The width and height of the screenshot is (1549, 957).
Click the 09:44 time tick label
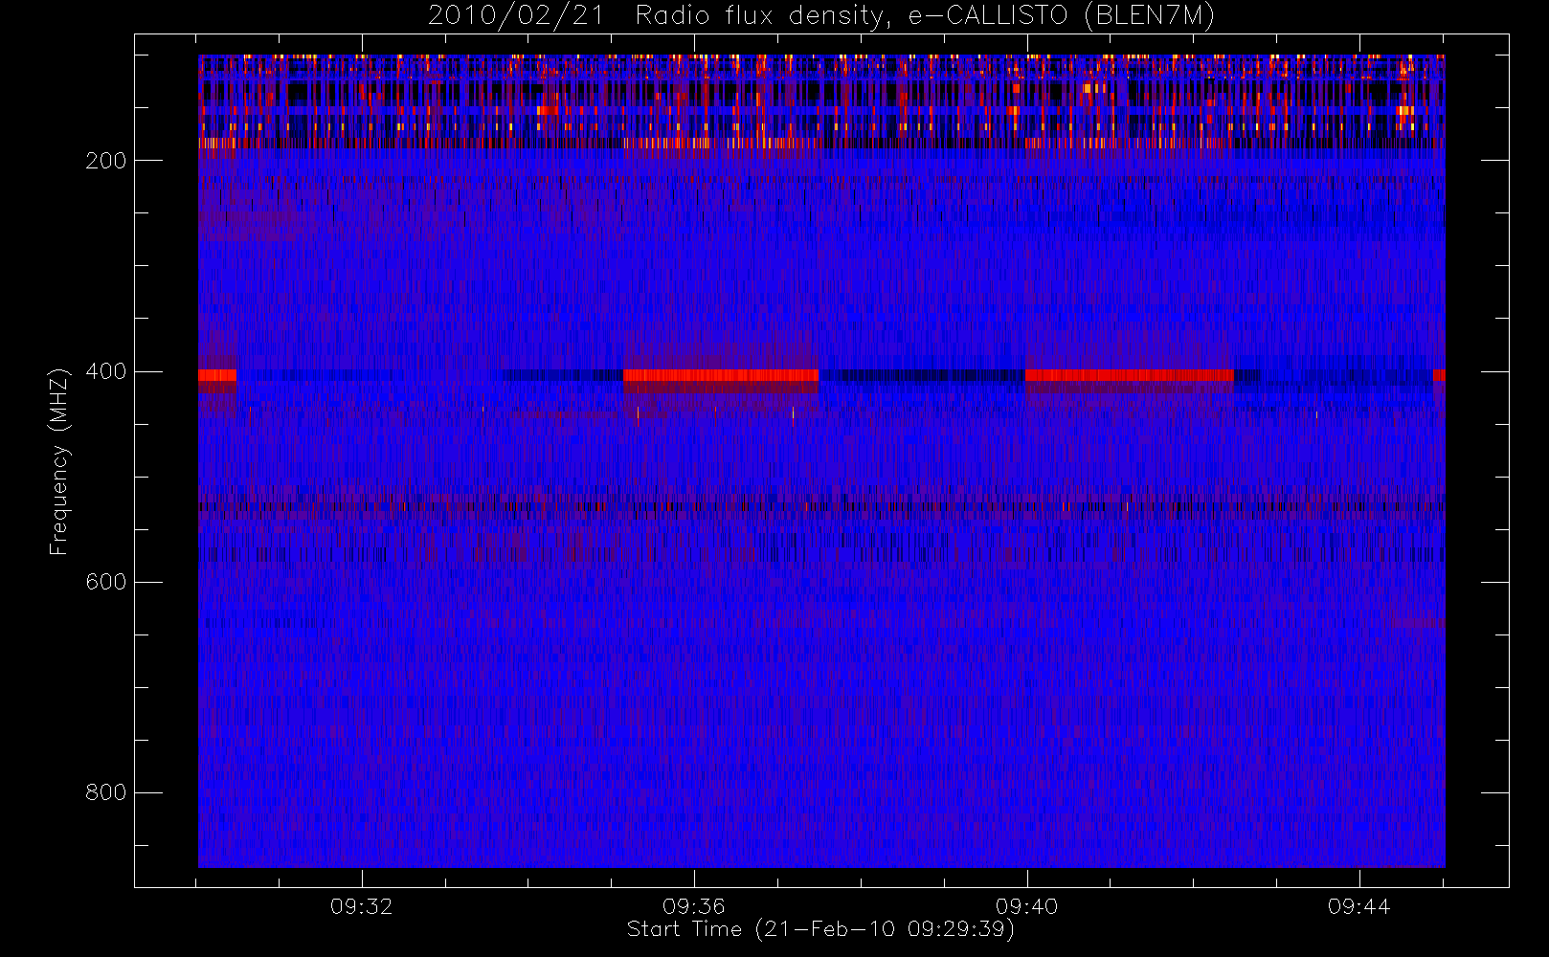point(1358,906)
